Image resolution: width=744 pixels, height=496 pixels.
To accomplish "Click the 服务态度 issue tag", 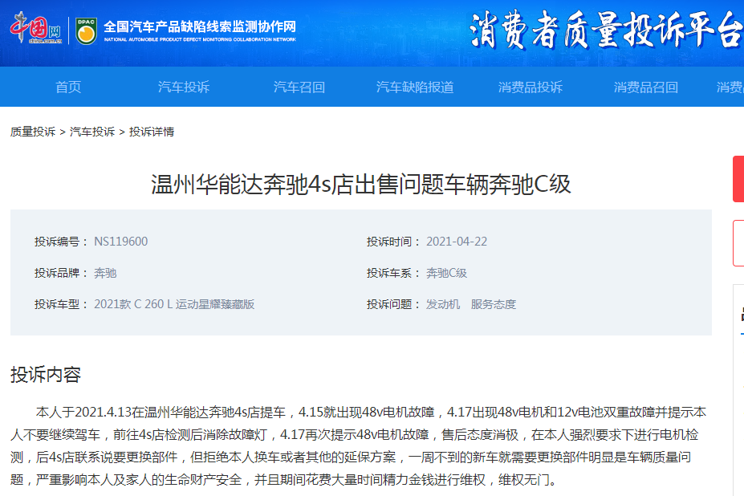I will point(493,304).
